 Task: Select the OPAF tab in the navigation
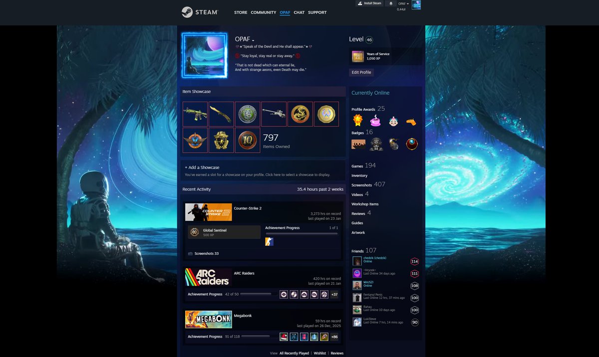point(285,12)
